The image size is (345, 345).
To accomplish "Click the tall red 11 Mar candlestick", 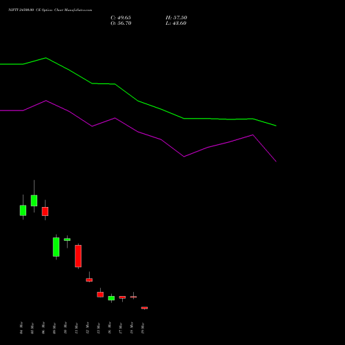I will pyautogui.click(x=78, y=256).
